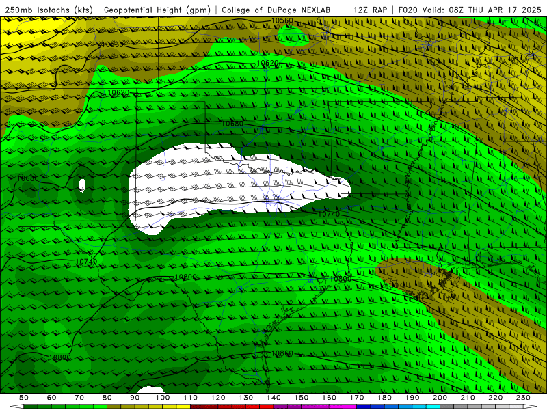This screenshot has height=410, width=547.
Task: Click the '12Z RAP' model run label
Action: [370, 10]
